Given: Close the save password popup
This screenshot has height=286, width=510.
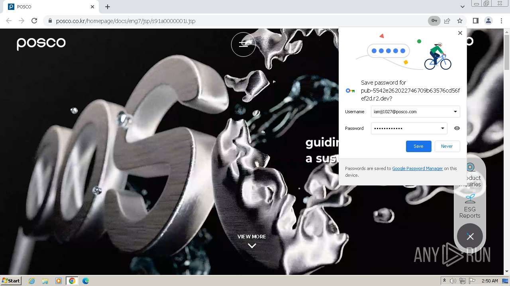Looking at the screenshot, I should click(x=460, y=33).
